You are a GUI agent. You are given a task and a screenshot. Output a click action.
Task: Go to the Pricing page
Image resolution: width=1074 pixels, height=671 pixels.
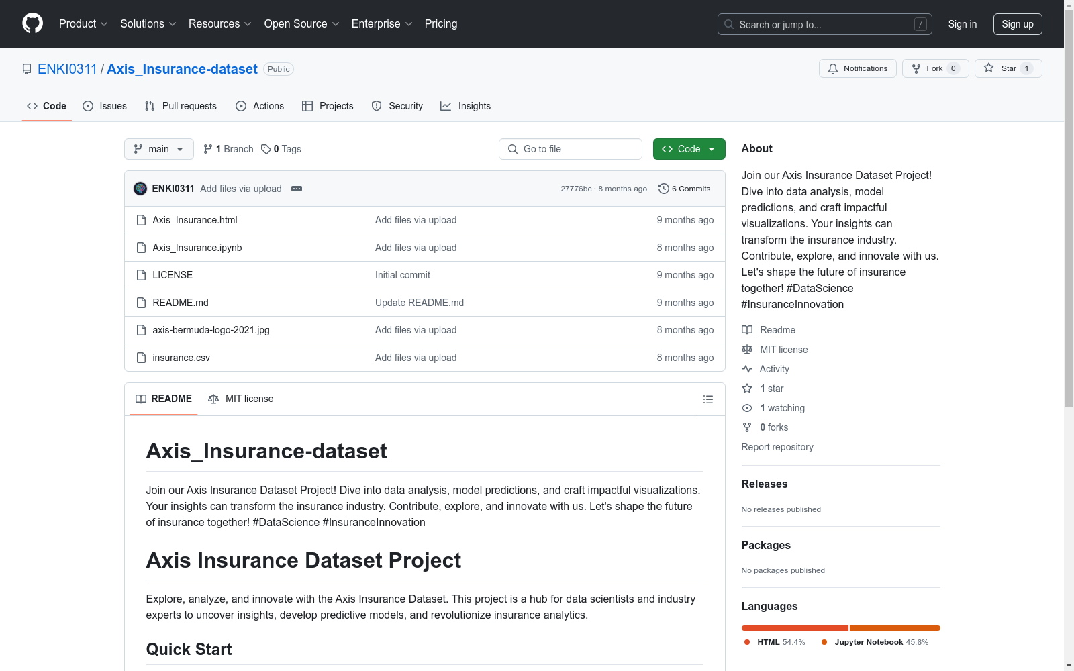click(x=441, y=23)
